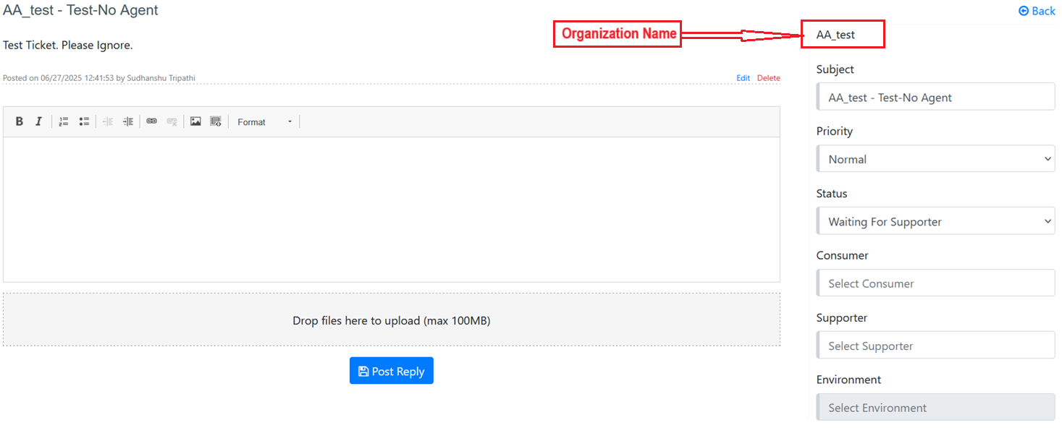Open the Select Supporter field
1062x428 pixels.
935,346
